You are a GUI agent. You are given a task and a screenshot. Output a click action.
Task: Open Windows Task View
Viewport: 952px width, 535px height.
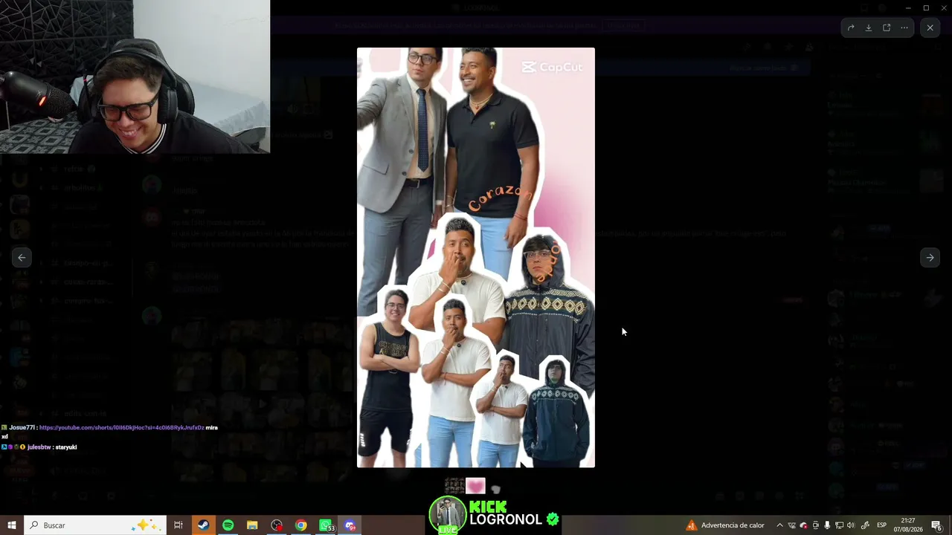pyautogui.click(x=178, y=525)
